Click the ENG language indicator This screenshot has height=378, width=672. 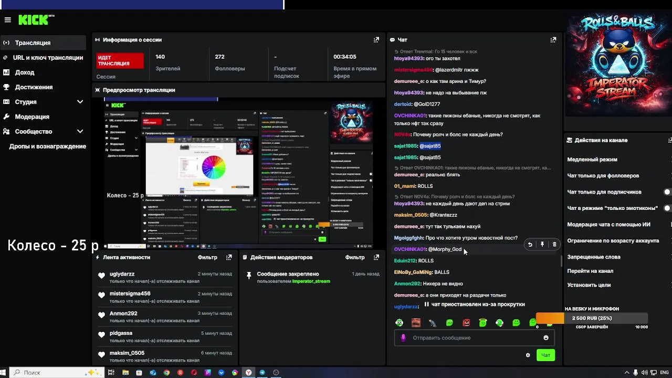[664, 372]
